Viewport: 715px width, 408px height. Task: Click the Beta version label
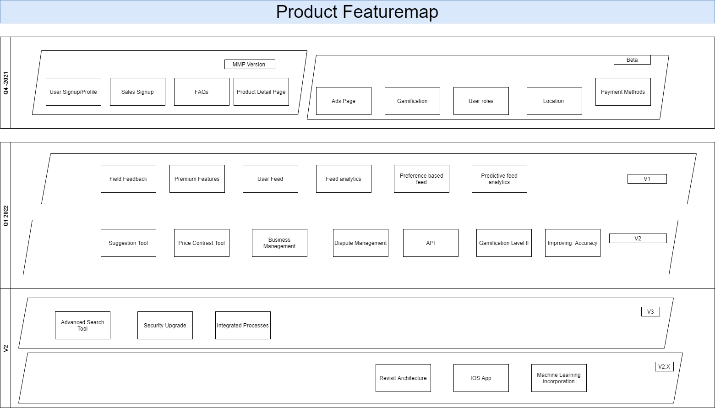click(632, 60)
